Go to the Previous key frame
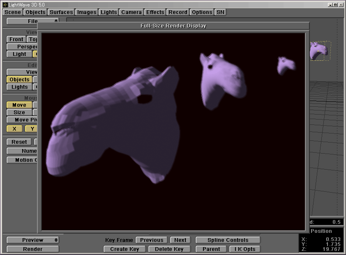Image resolution: width=346 pixels, height=255 pixels. coord(152,240)
